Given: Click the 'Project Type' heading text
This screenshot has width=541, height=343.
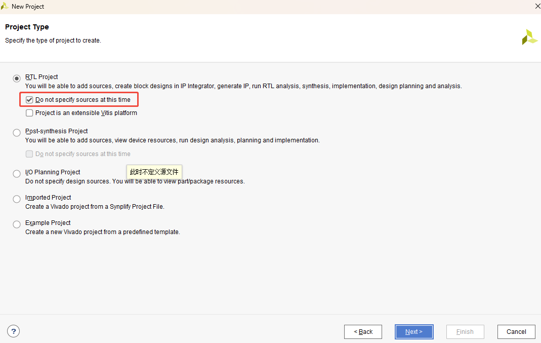Looking at the screenshot, I should pos(27,27).
